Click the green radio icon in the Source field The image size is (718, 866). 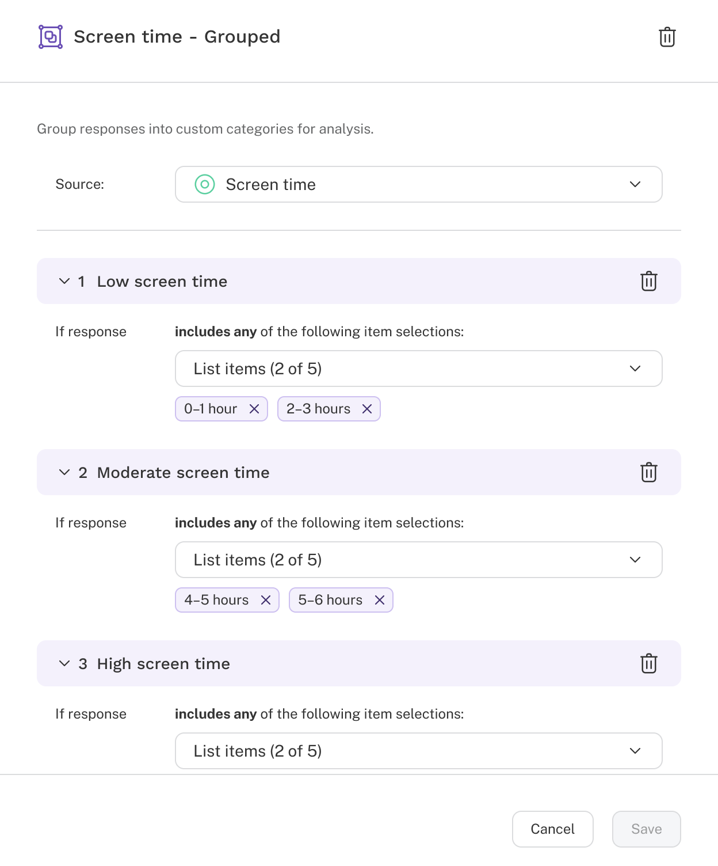point(205,184)
